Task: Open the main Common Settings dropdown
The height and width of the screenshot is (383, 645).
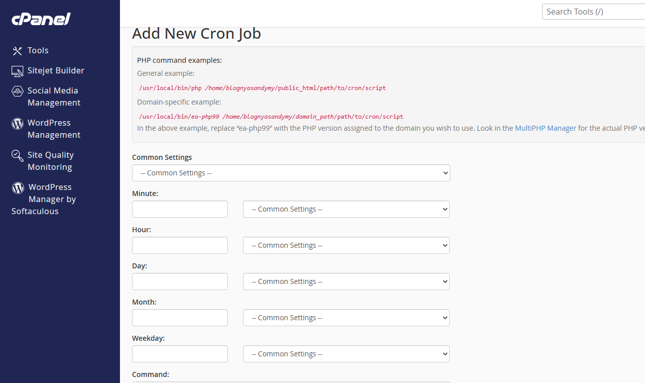Action: 291,173
